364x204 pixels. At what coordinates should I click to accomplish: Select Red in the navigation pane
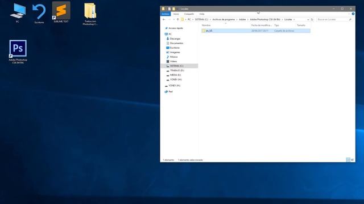pos(171,92)
